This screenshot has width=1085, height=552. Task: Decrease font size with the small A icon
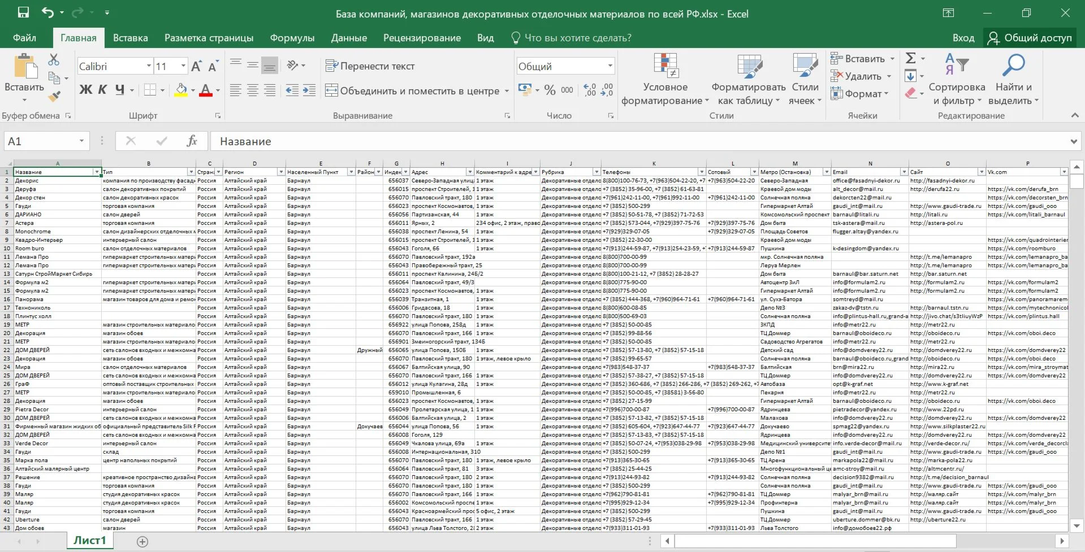213,66
